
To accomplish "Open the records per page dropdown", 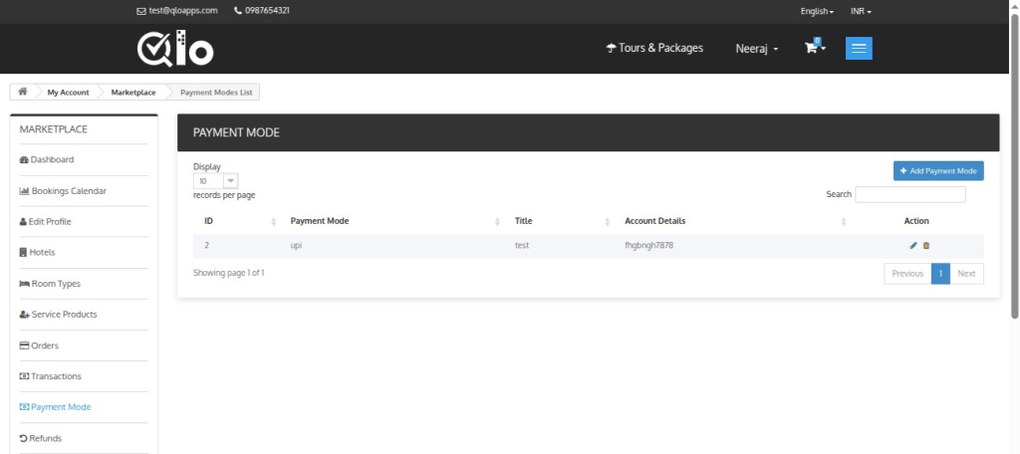I will point(216,181).
